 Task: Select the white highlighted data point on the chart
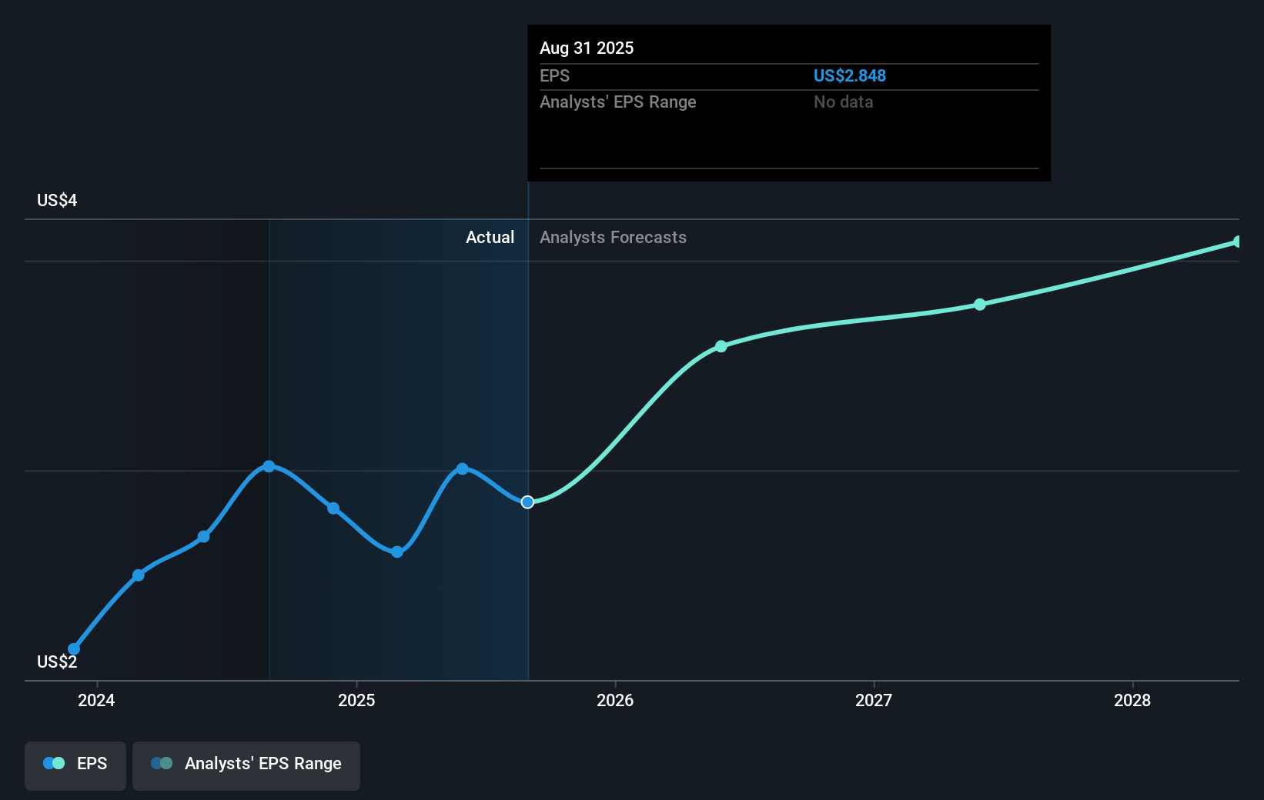528,502
